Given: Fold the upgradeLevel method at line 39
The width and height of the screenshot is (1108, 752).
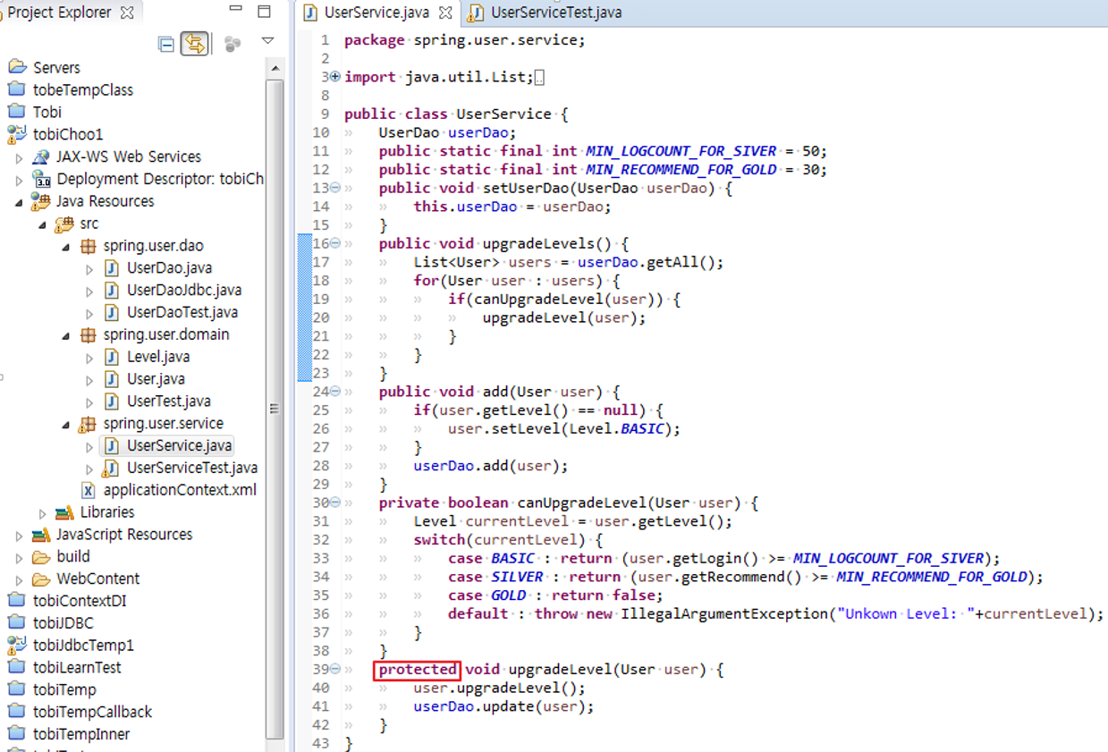Looking at the screenshot, I should coord(335,669).
